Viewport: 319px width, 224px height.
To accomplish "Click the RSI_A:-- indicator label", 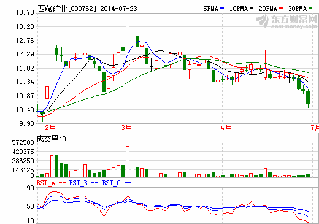I will (x=51, y=183).
